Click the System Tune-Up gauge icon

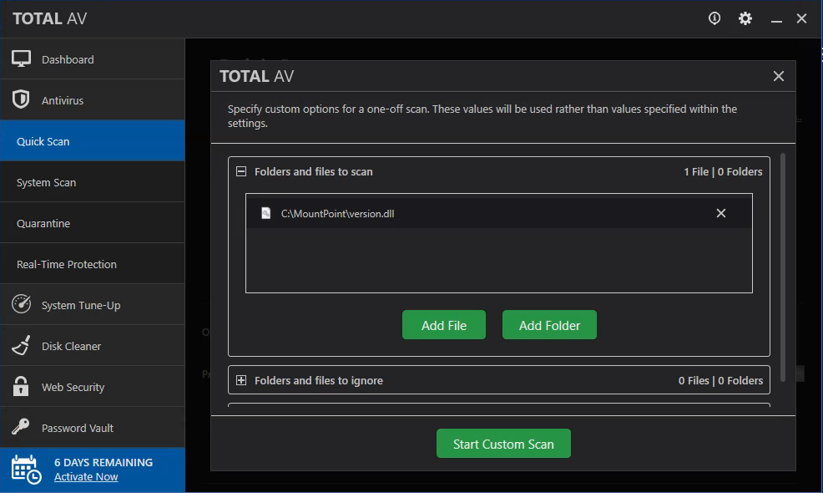[x=21, y=304]
